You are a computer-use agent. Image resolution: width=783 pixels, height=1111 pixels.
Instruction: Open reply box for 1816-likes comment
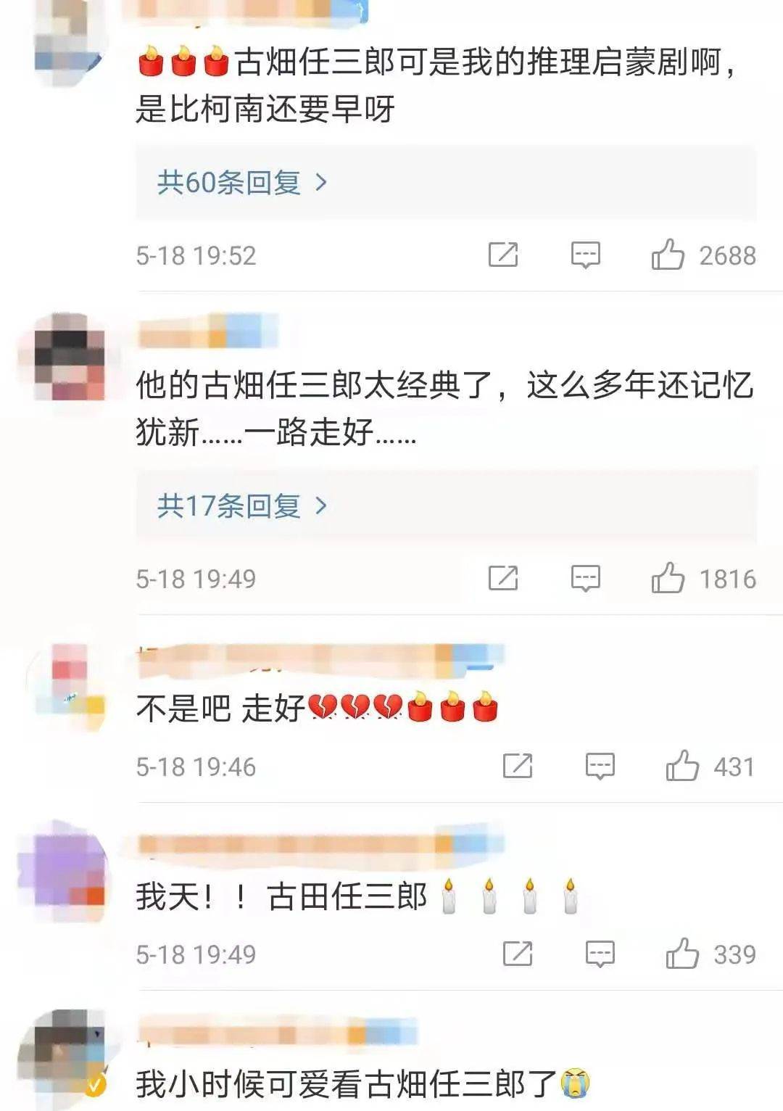[x=585, y=579]
